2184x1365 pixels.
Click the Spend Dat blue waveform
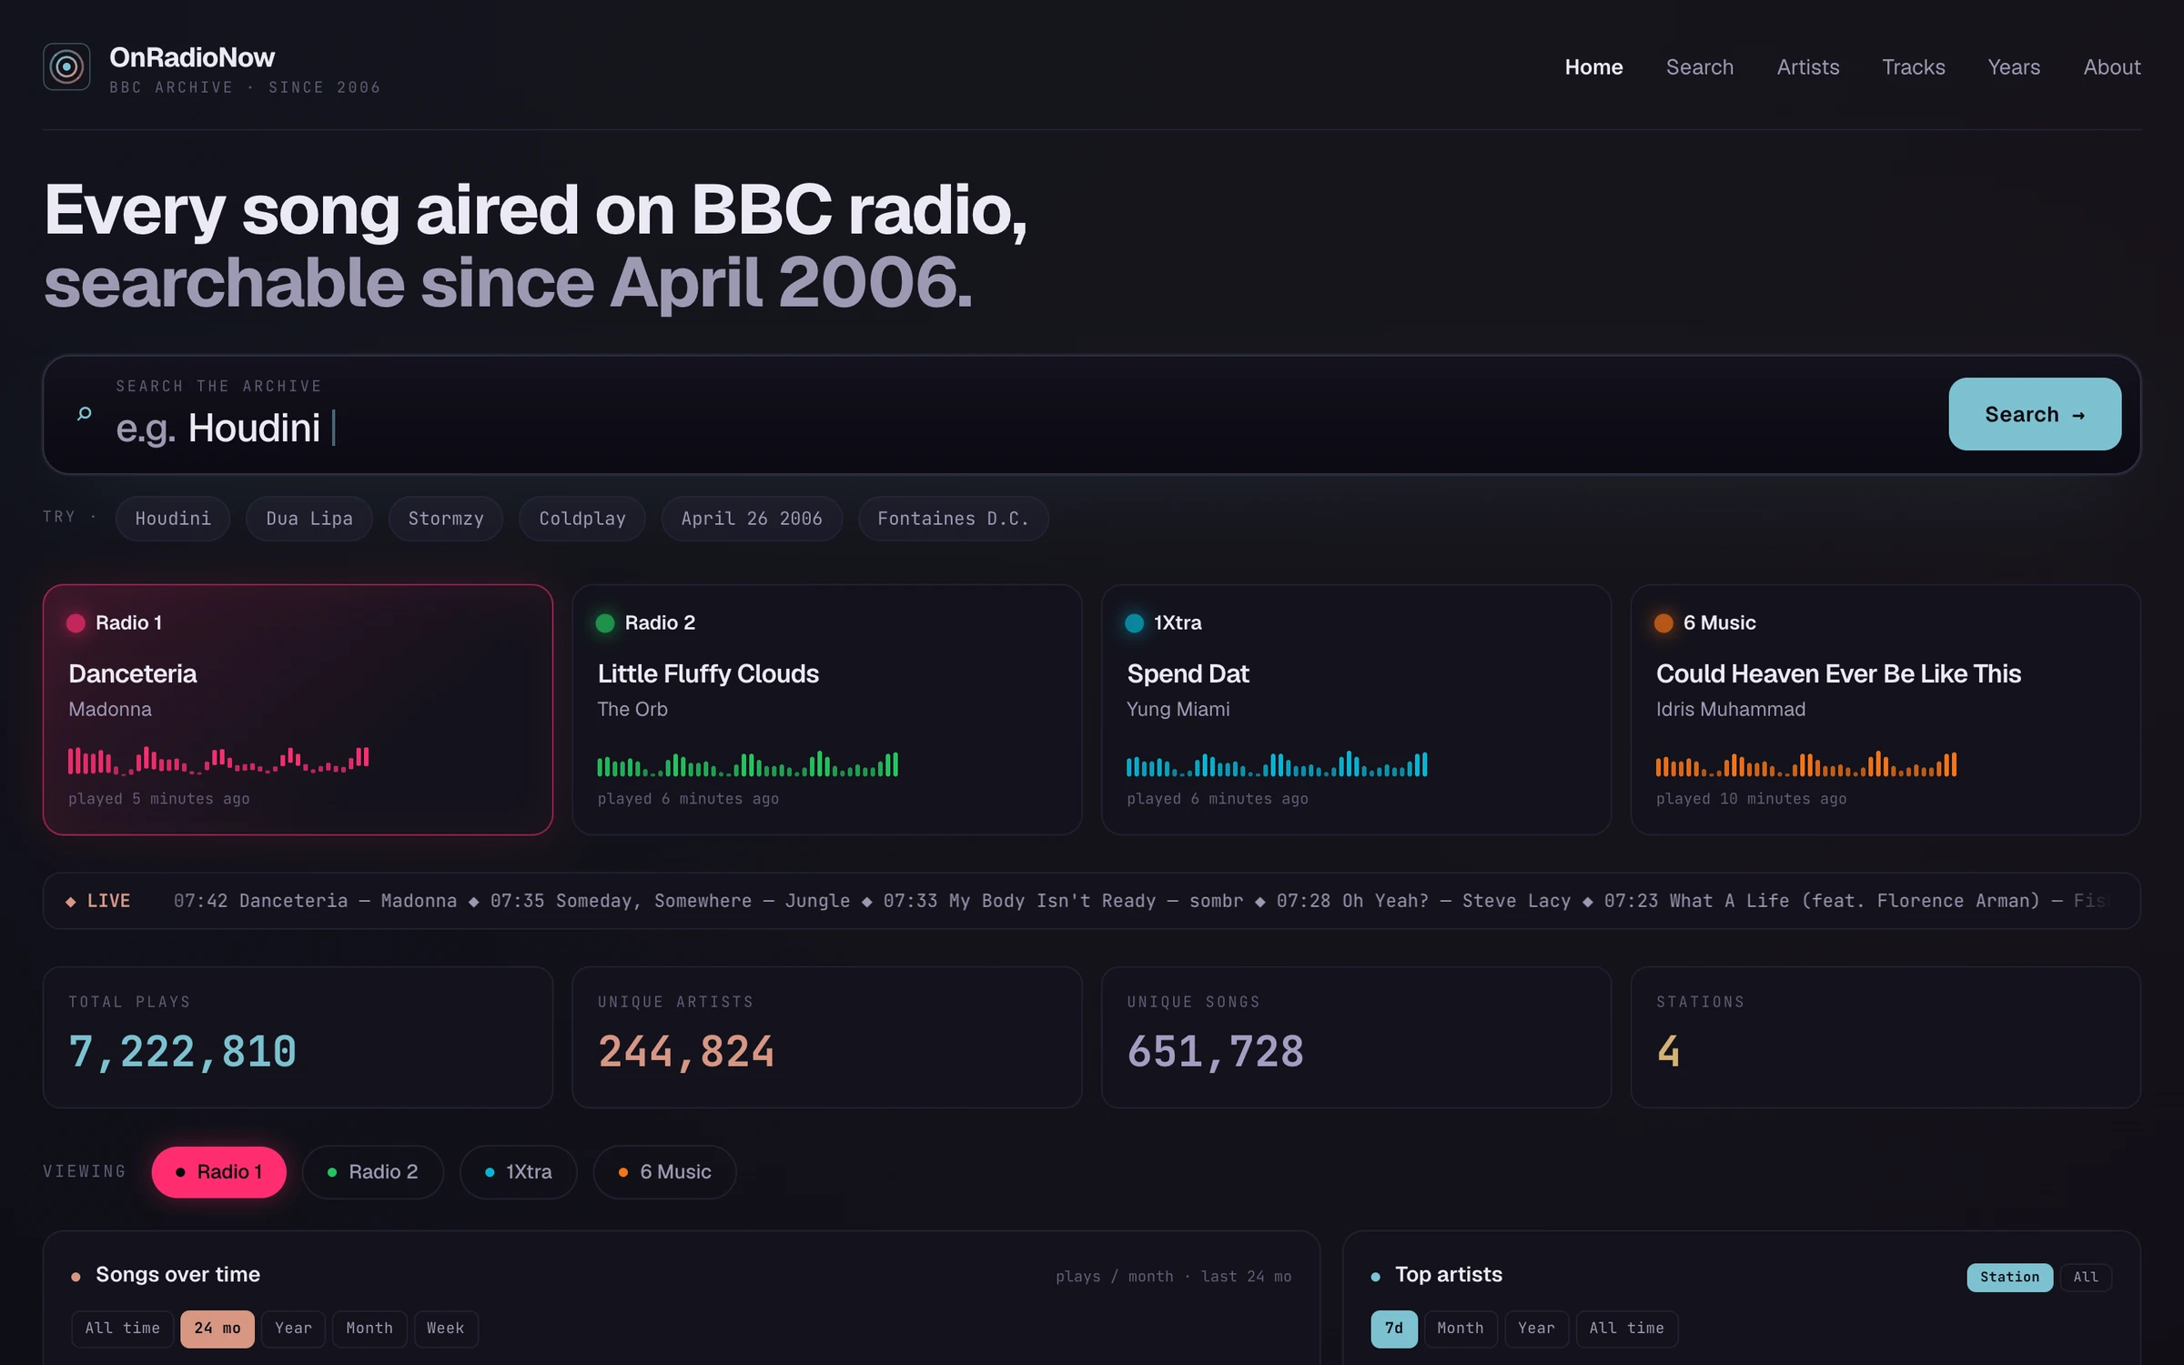pos(1278,764)
